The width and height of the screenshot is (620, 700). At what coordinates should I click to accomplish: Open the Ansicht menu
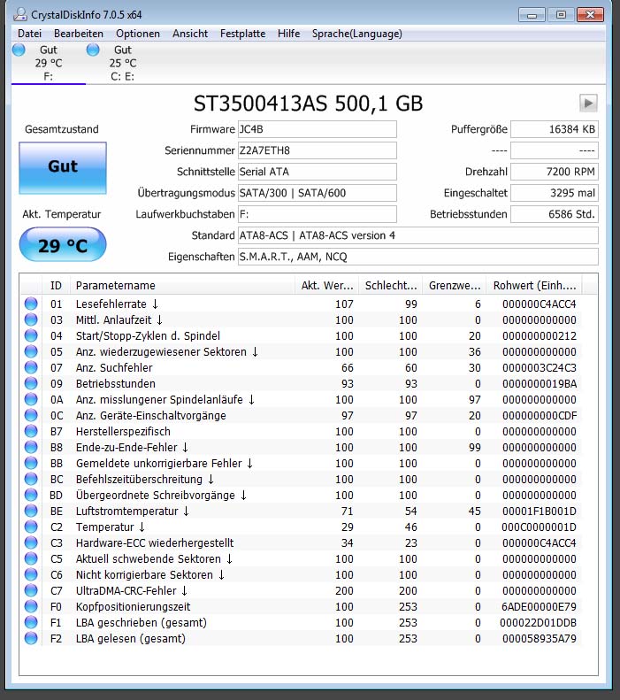click(190, 34)
